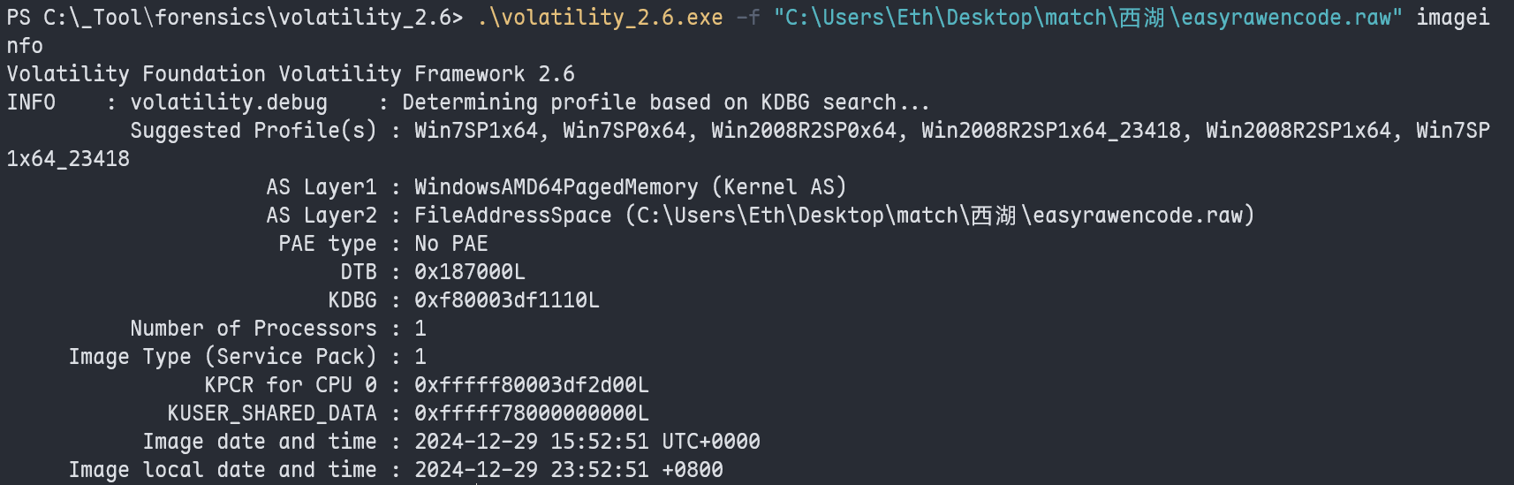
Task: Click the KDBG address 0xf80003df1110L
Action: click(507, 300)
